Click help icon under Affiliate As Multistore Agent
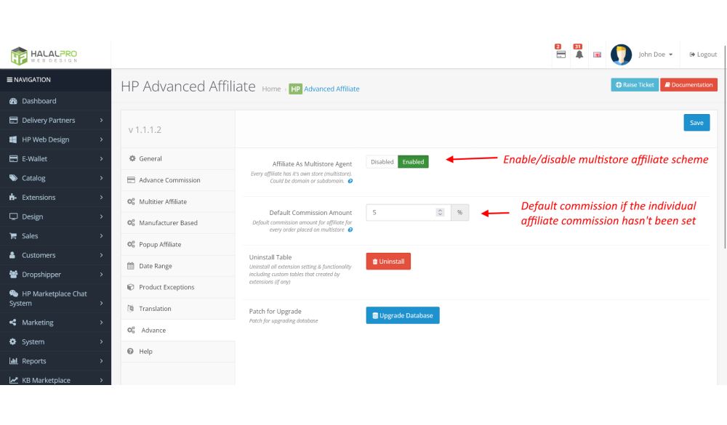 350,181
